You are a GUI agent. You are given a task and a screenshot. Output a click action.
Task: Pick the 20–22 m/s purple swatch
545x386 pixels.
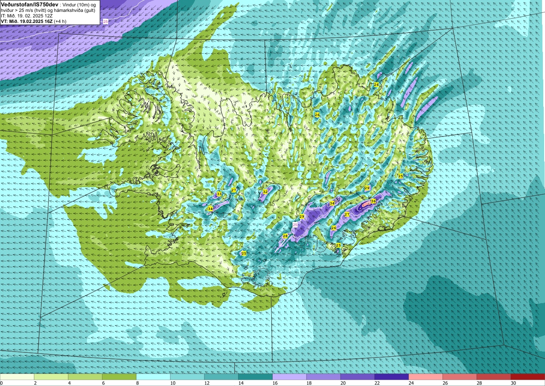coord(358,377)
